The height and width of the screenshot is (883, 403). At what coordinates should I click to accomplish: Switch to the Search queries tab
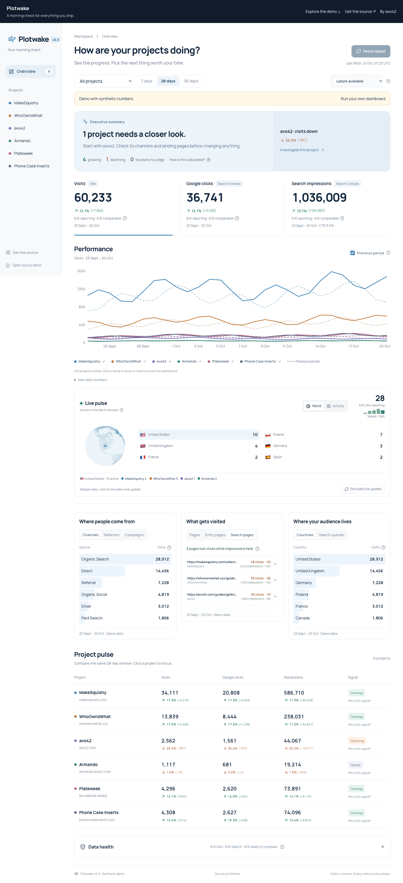pos(331,535)
